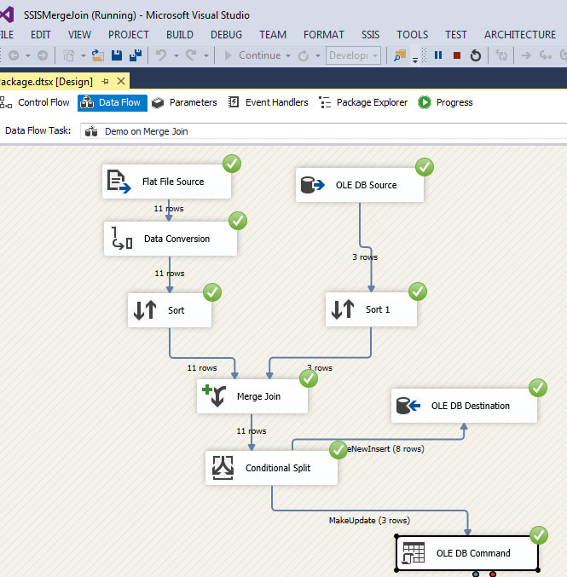
Task: Open the PROJECT menu
Action: [x=129, y=35]
